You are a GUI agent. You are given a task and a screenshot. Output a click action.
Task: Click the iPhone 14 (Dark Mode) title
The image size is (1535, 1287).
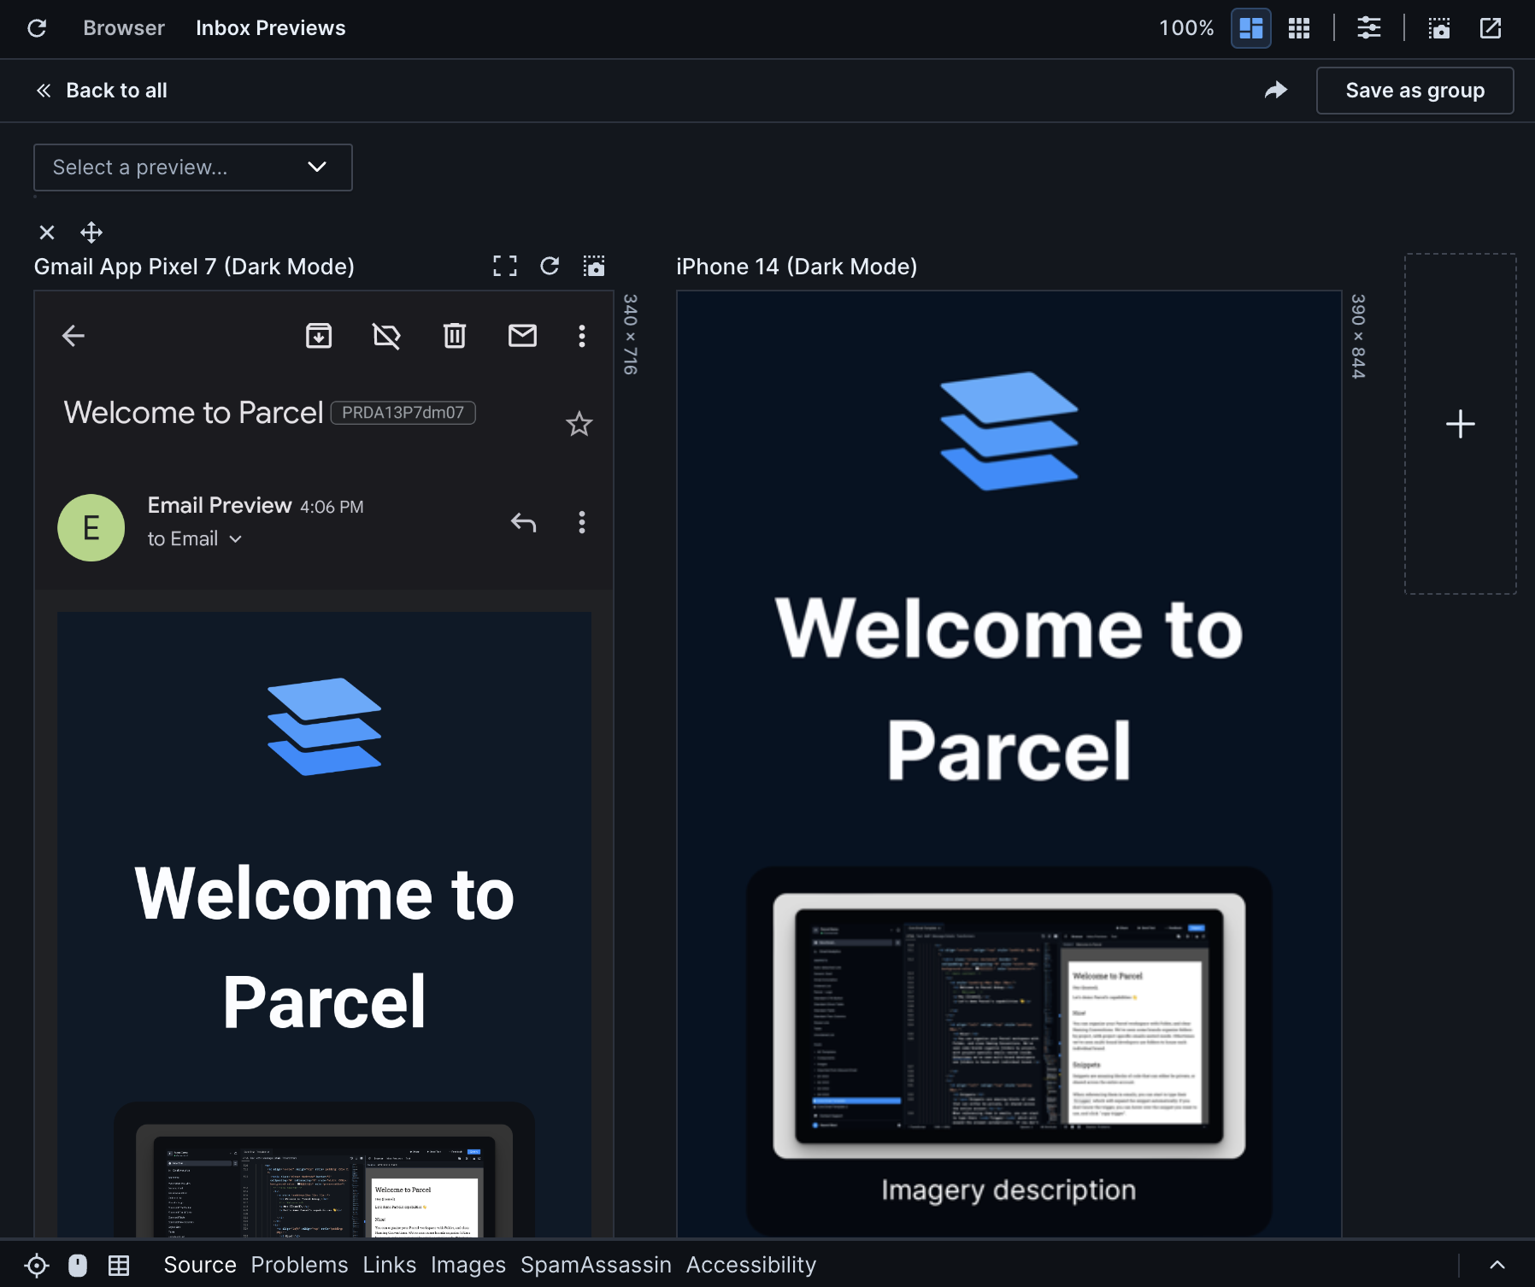[x=797, y=267]
